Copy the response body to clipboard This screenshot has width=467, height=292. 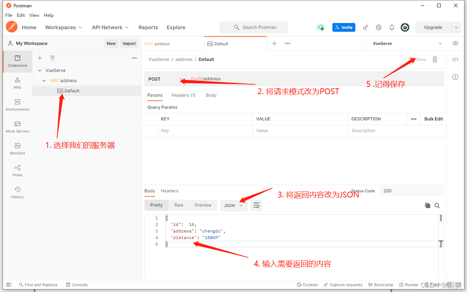click(x=428, y=205)
